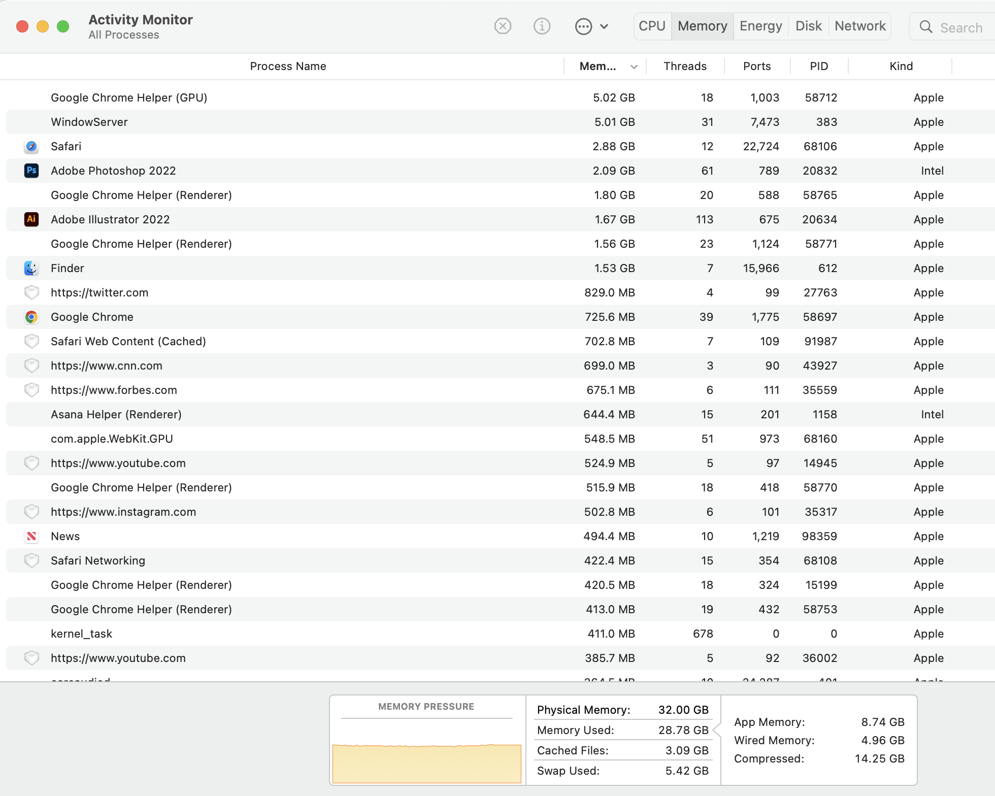
Task: Click shield icon beside youtube.com PID 14945
Action: 31,463
